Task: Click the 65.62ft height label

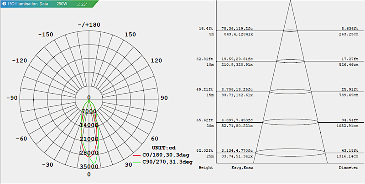Action: click(204, 120)
